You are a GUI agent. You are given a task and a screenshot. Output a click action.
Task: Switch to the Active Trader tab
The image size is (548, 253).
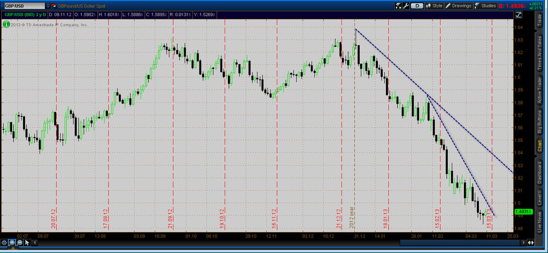(539, 91)
